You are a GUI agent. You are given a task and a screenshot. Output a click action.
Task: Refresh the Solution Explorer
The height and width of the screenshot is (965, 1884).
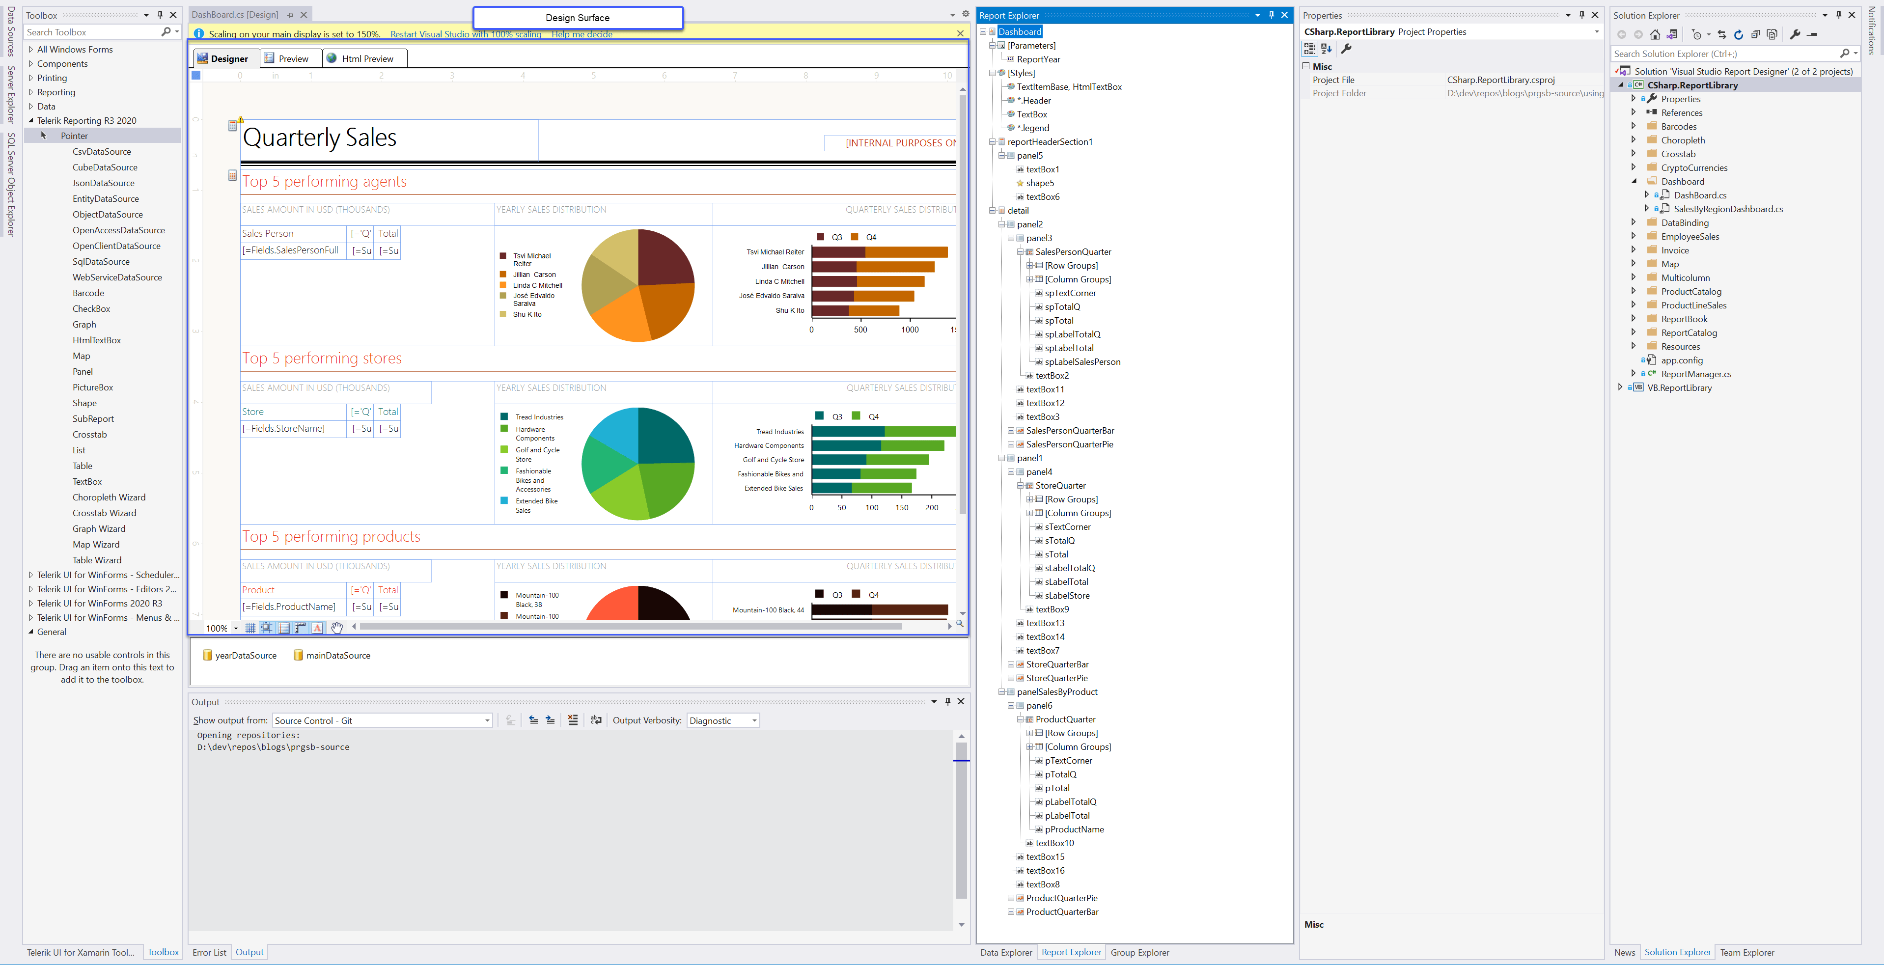(x=1739, y=34)
